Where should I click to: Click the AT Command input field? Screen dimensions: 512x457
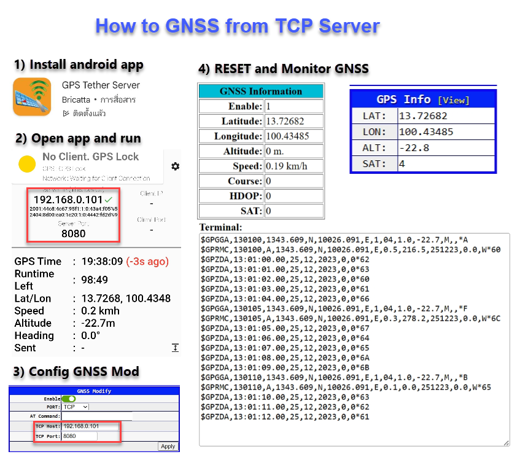point(96,416)
